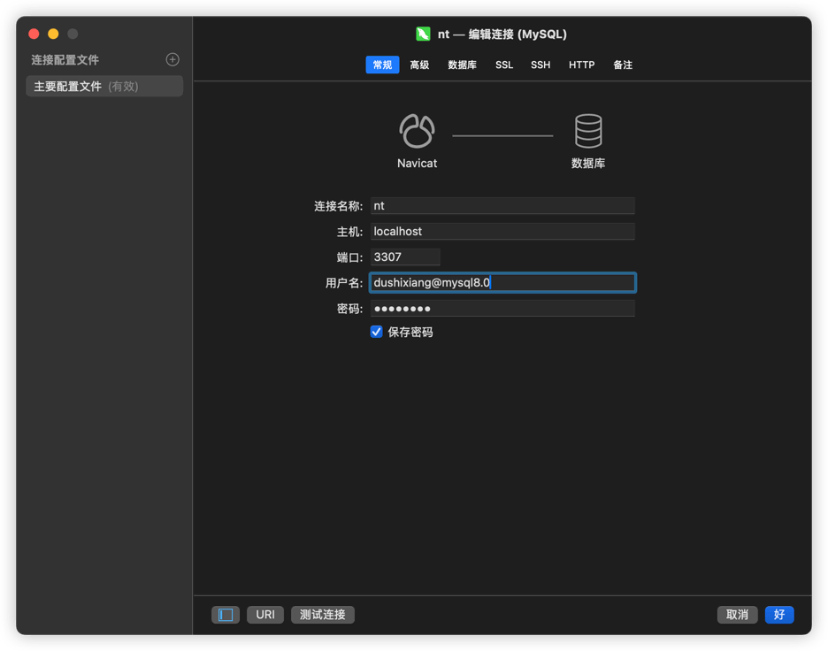This screenshot has height=651, width=828.
Task: Switch to the 常规 tab
Action: (382, 65)
